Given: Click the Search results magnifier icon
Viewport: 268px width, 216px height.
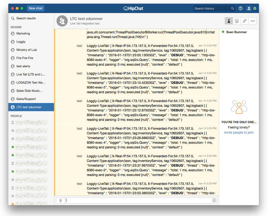Looking at the screenshot, I should (x=12, y=18).
